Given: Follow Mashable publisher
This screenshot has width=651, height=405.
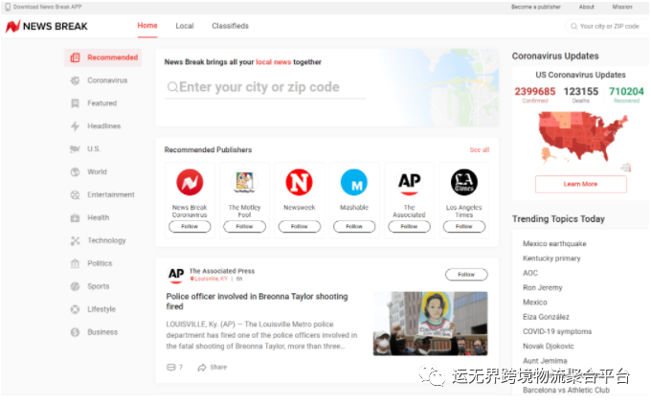Looking at the screenshot, I should [x=354, y=226].
